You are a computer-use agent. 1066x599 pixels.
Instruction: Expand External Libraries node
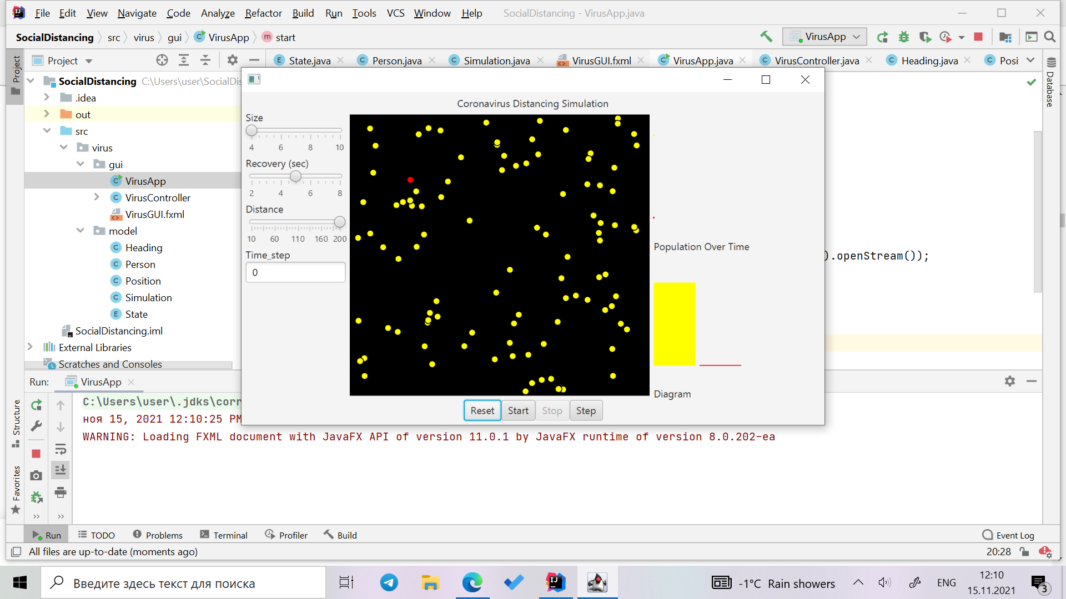click(30, 347)
